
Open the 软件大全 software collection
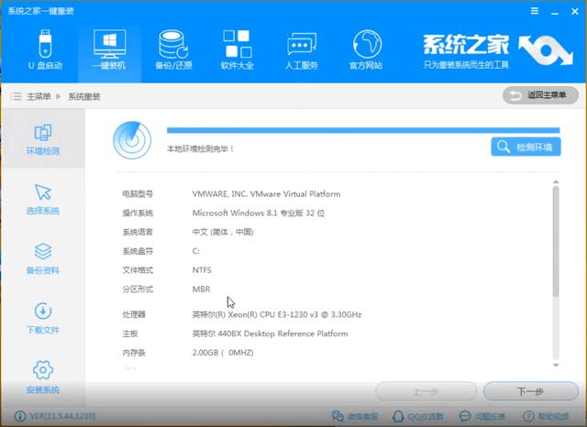point(238,50)
